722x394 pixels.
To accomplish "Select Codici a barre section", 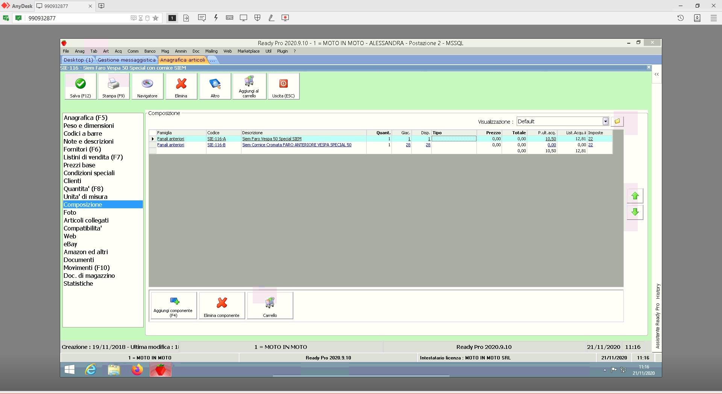I will pos(83,133).
